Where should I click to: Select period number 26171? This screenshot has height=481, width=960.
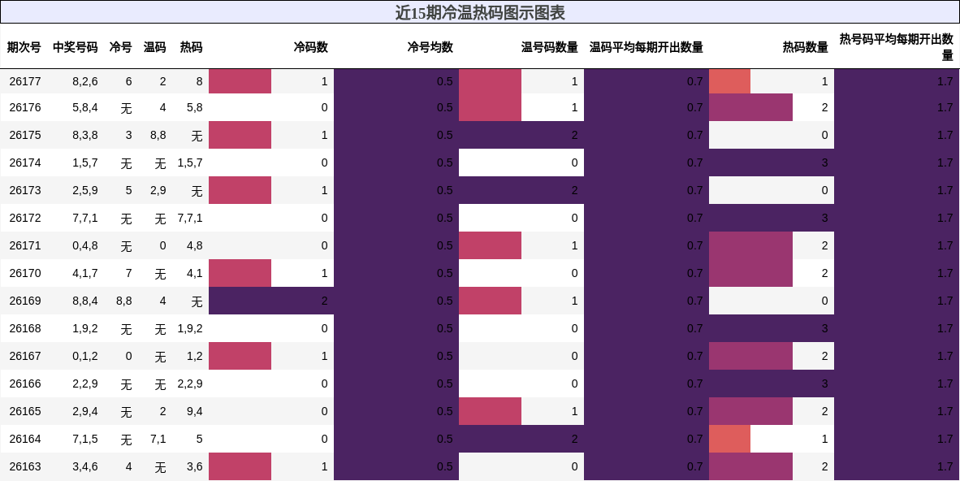tap(25, 245)
